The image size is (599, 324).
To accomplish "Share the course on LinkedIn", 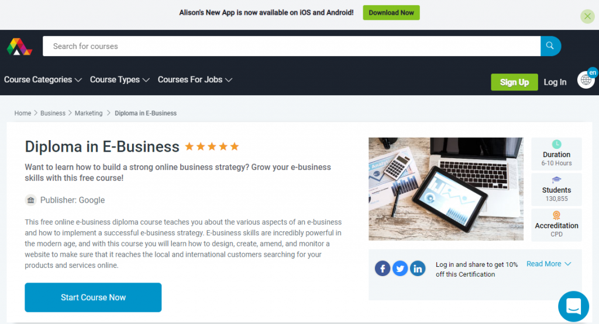I will pyautogui.click(x=418, y=269).
